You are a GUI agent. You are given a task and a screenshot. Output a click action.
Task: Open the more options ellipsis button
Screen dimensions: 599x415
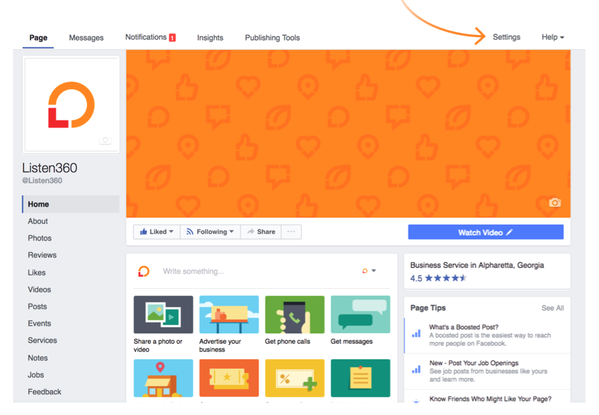click(x=291, y=232)
